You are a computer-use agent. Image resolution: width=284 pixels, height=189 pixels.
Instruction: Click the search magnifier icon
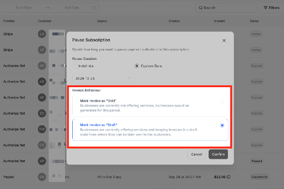pyautogui.click(x=200, y=8)
